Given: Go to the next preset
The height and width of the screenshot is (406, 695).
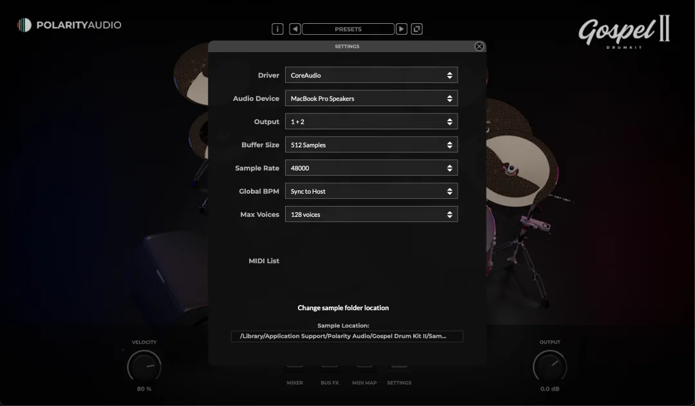Looking at the screenshot, I should click(x=402, y=29).
